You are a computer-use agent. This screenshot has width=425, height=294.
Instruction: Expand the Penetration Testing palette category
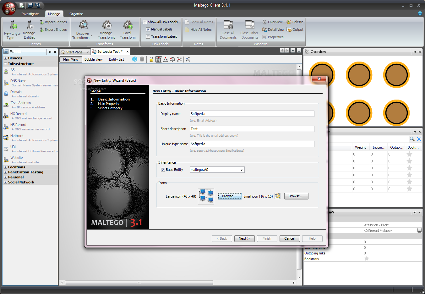click(x=5, y=172)
